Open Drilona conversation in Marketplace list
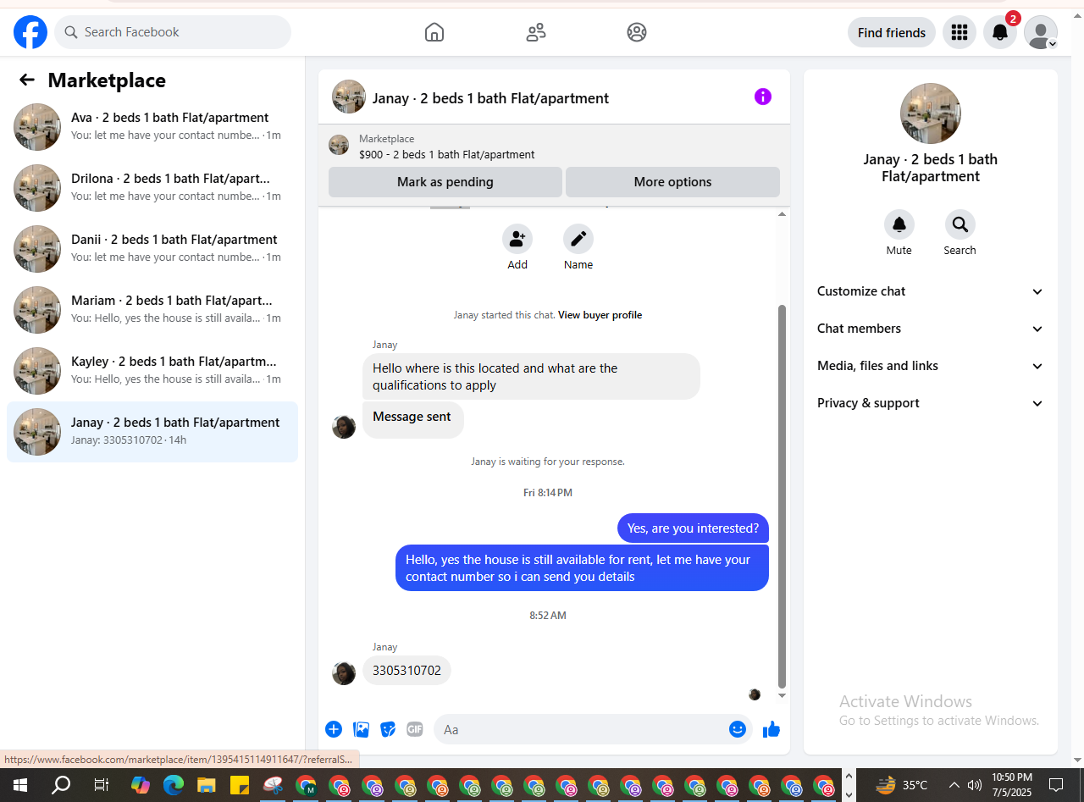Viewport: 1084px width, 802px height. (x=152, y=188)
